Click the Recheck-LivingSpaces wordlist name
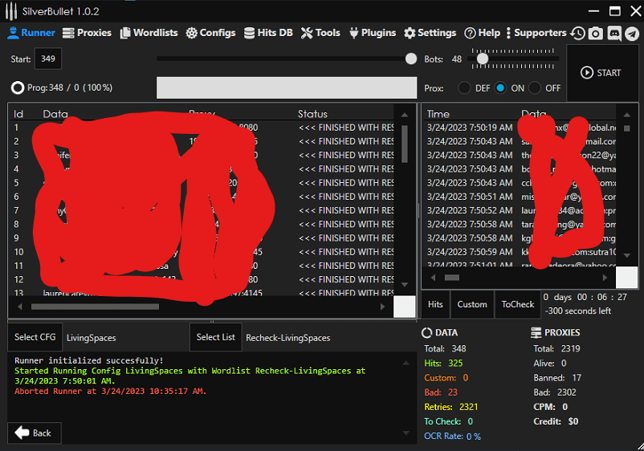Image resolution: width=644 pixels, height=451 pixels. click(x=288, y=338)
